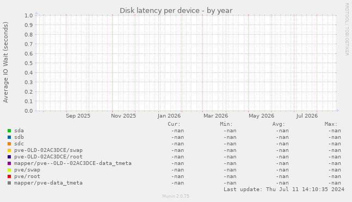Viewport: 352px width, 202px height.
Task: Select the pve-OLD-02AC3DCE/root legend label
Action: click(48, 157)
